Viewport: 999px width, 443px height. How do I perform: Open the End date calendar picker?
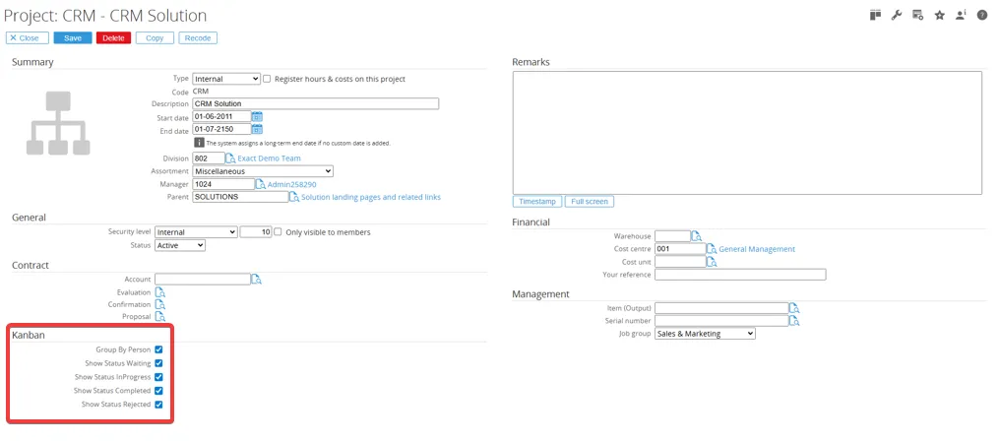(x=257, y=130)
